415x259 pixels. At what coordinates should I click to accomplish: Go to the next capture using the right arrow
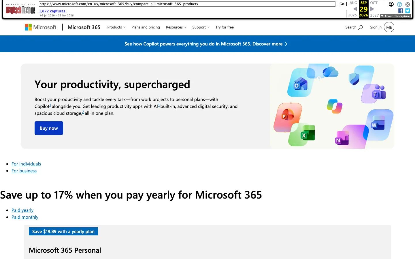[372, 9]
